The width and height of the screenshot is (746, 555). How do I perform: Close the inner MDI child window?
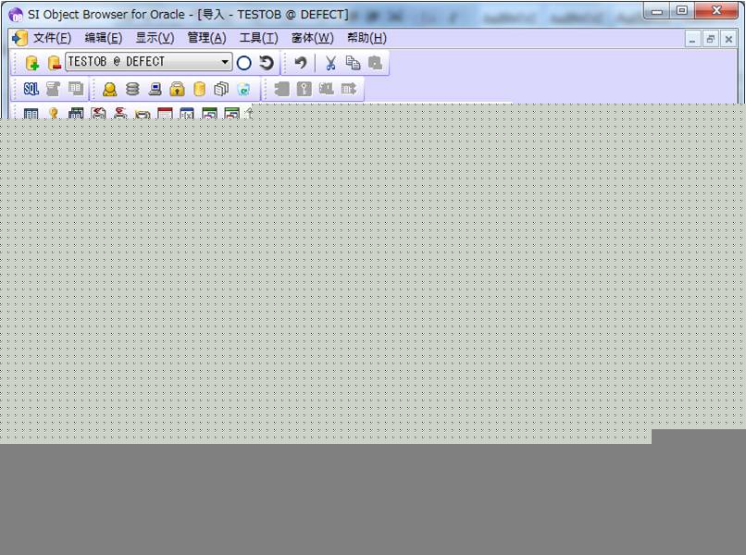(x=728, y=40)
